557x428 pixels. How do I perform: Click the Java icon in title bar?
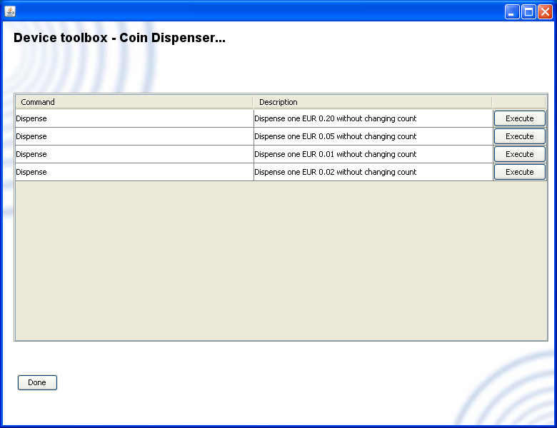coord(10,11)
